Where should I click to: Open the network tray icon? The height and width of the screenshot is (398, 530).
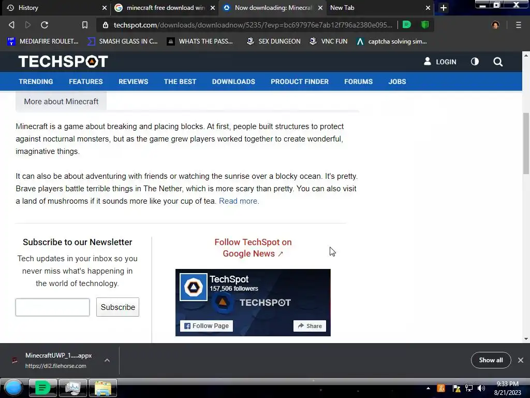tap(469, 388)
